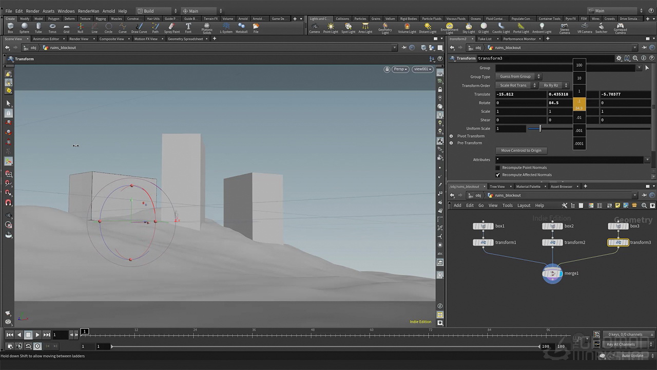Open Transform Order dropdown
Image resolution: width=657 pixels, height=370 pixels.
pos(516,85)
